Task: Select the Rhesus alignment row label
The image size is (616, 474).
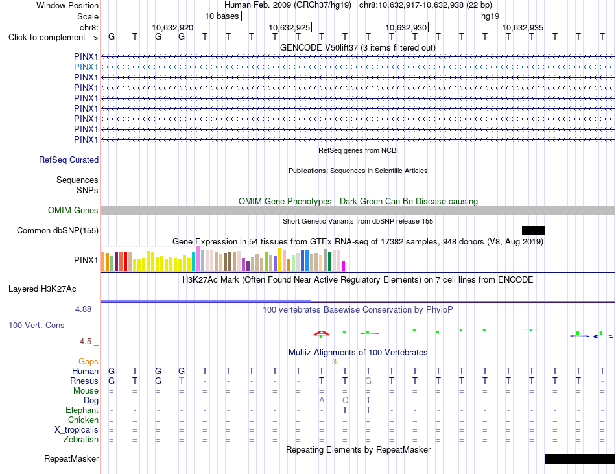Action: pos(84,381)
